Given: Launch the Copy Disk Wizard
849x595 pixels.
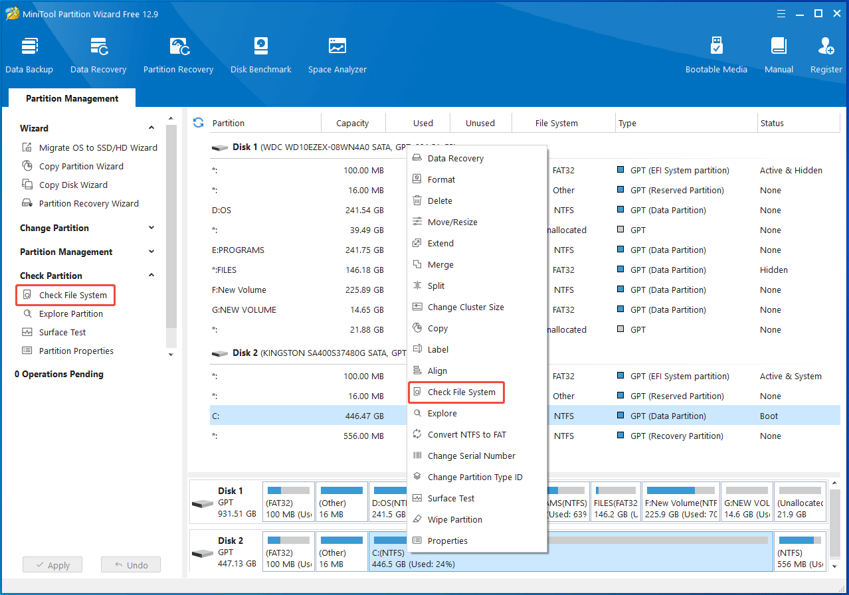Looking at the screenshot, I should click(x=65, y=185).
